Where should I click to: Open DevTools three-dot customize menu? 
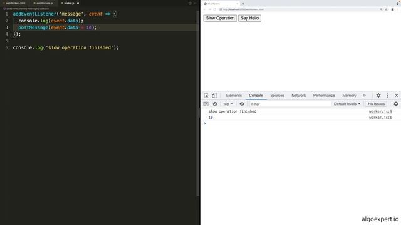(x=387, y=96)
